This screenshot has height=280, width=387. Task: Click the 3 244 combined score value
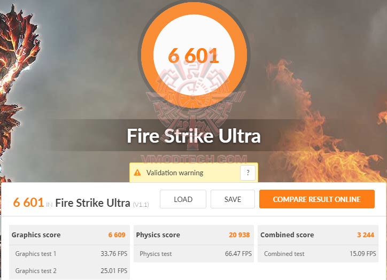pos(366,235)
